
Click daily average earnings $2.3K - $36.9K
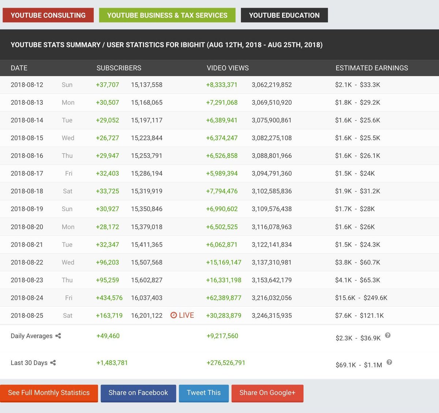coord(358,338)
